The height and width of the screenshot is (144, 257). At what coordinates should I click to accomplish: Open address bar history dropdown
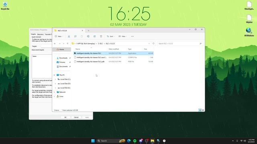(x=149, y=44)
